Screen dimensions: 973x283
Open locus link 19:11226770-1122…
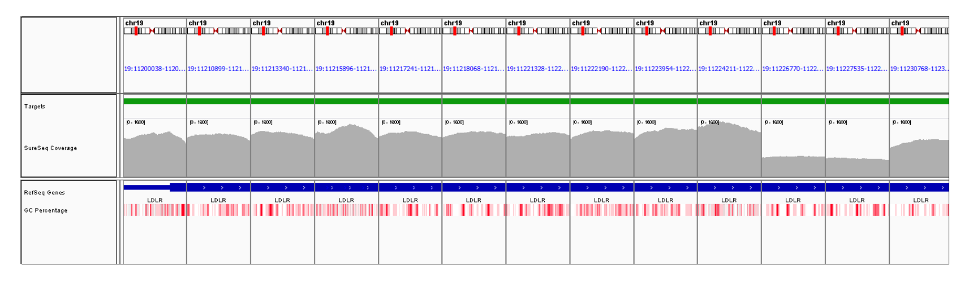(793, 69)
